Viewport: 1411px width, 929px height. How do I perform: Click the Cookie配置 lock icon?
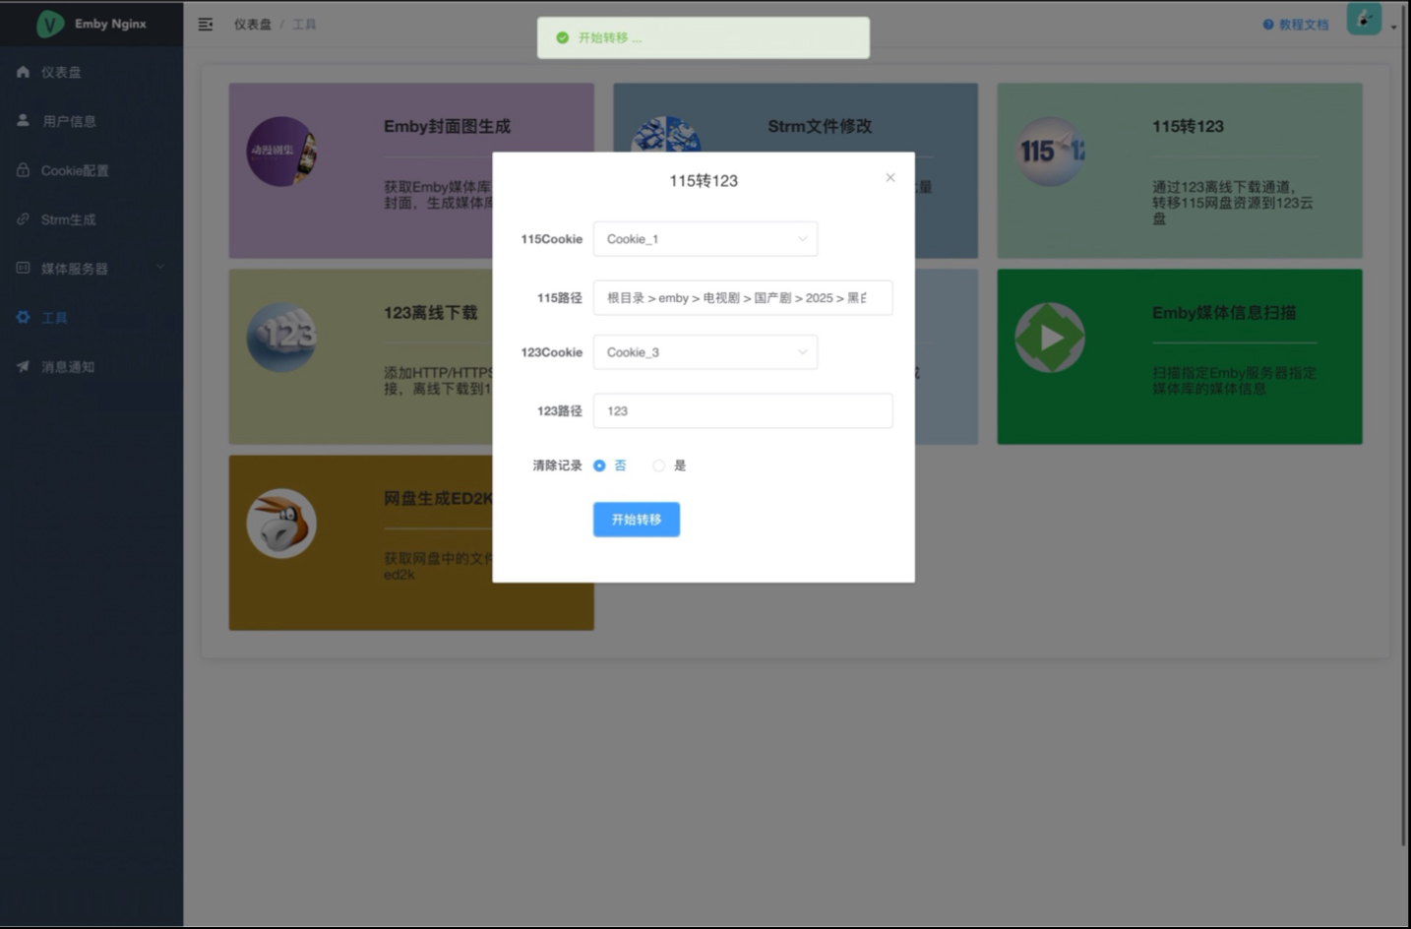pyautogui.click(x=23, y=169)
